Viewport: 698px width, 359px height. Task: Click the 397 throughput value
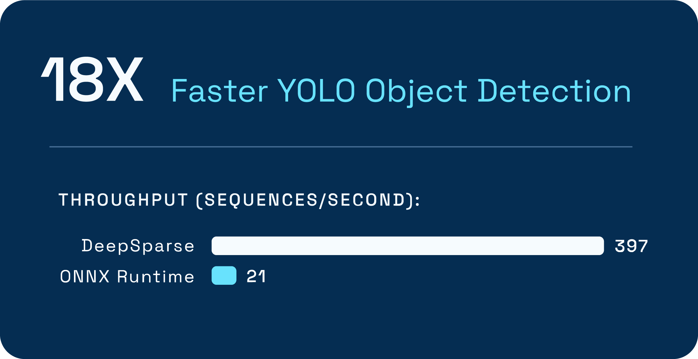tap(631, 246)
